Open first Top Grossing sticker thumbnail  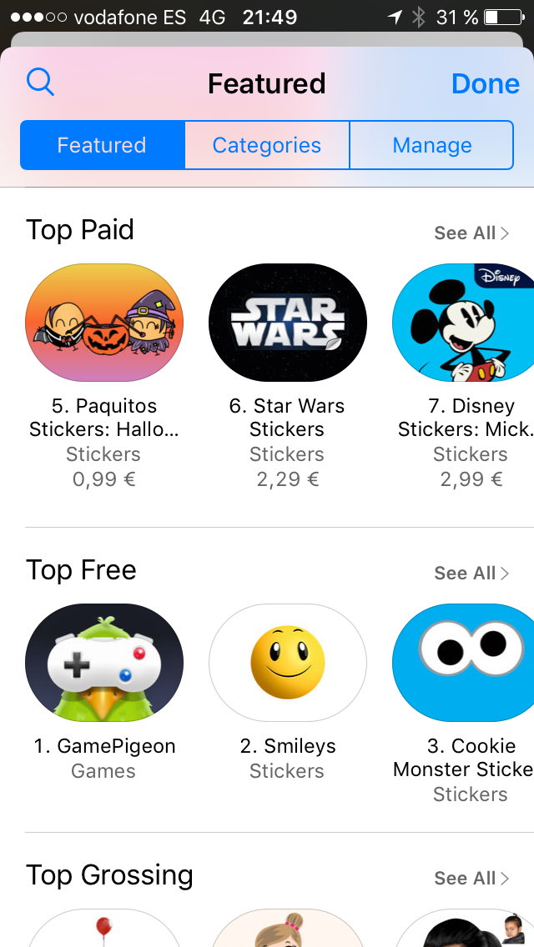click(x=104, y=929)
